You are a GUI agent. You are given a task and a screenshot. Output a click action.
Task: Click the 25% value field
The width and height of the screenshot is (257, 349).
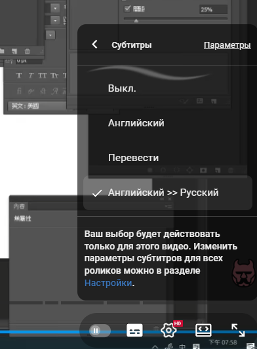pos(213,10)
